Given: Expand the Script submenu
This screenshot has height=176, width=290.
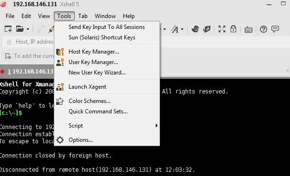Looking at the screenshot, I should pyautogui.click(x=107, y=126).
